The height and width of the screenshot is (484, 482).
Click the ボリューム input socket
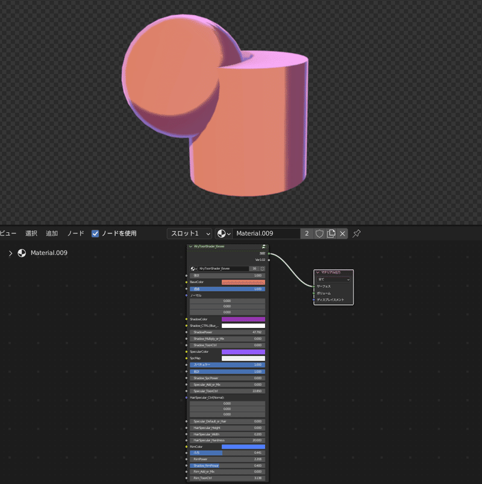(314, 294)
